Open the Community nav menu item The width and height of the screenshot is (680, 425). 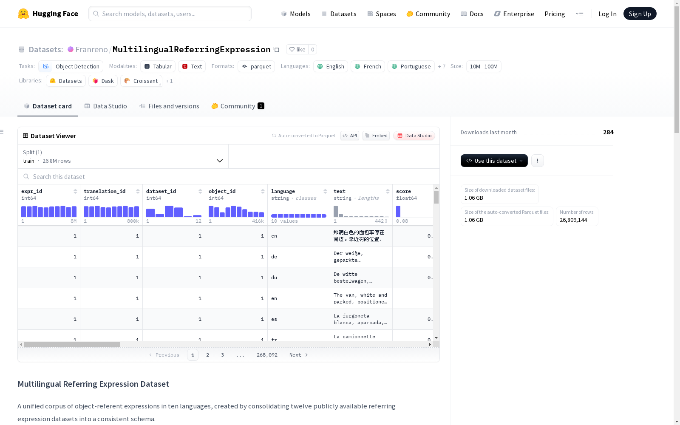[428, 14]
